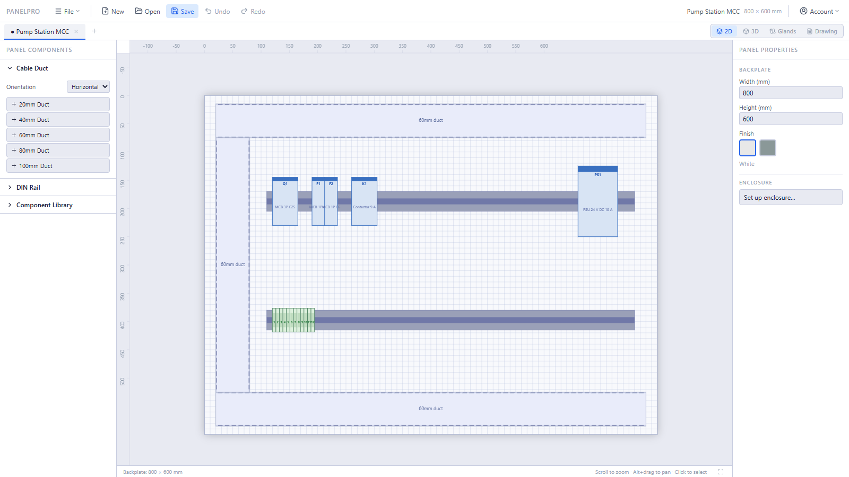Edit the backplate Height field
Image resolution: width=849 pixels, height=477 pixels.
click(791, 119)
